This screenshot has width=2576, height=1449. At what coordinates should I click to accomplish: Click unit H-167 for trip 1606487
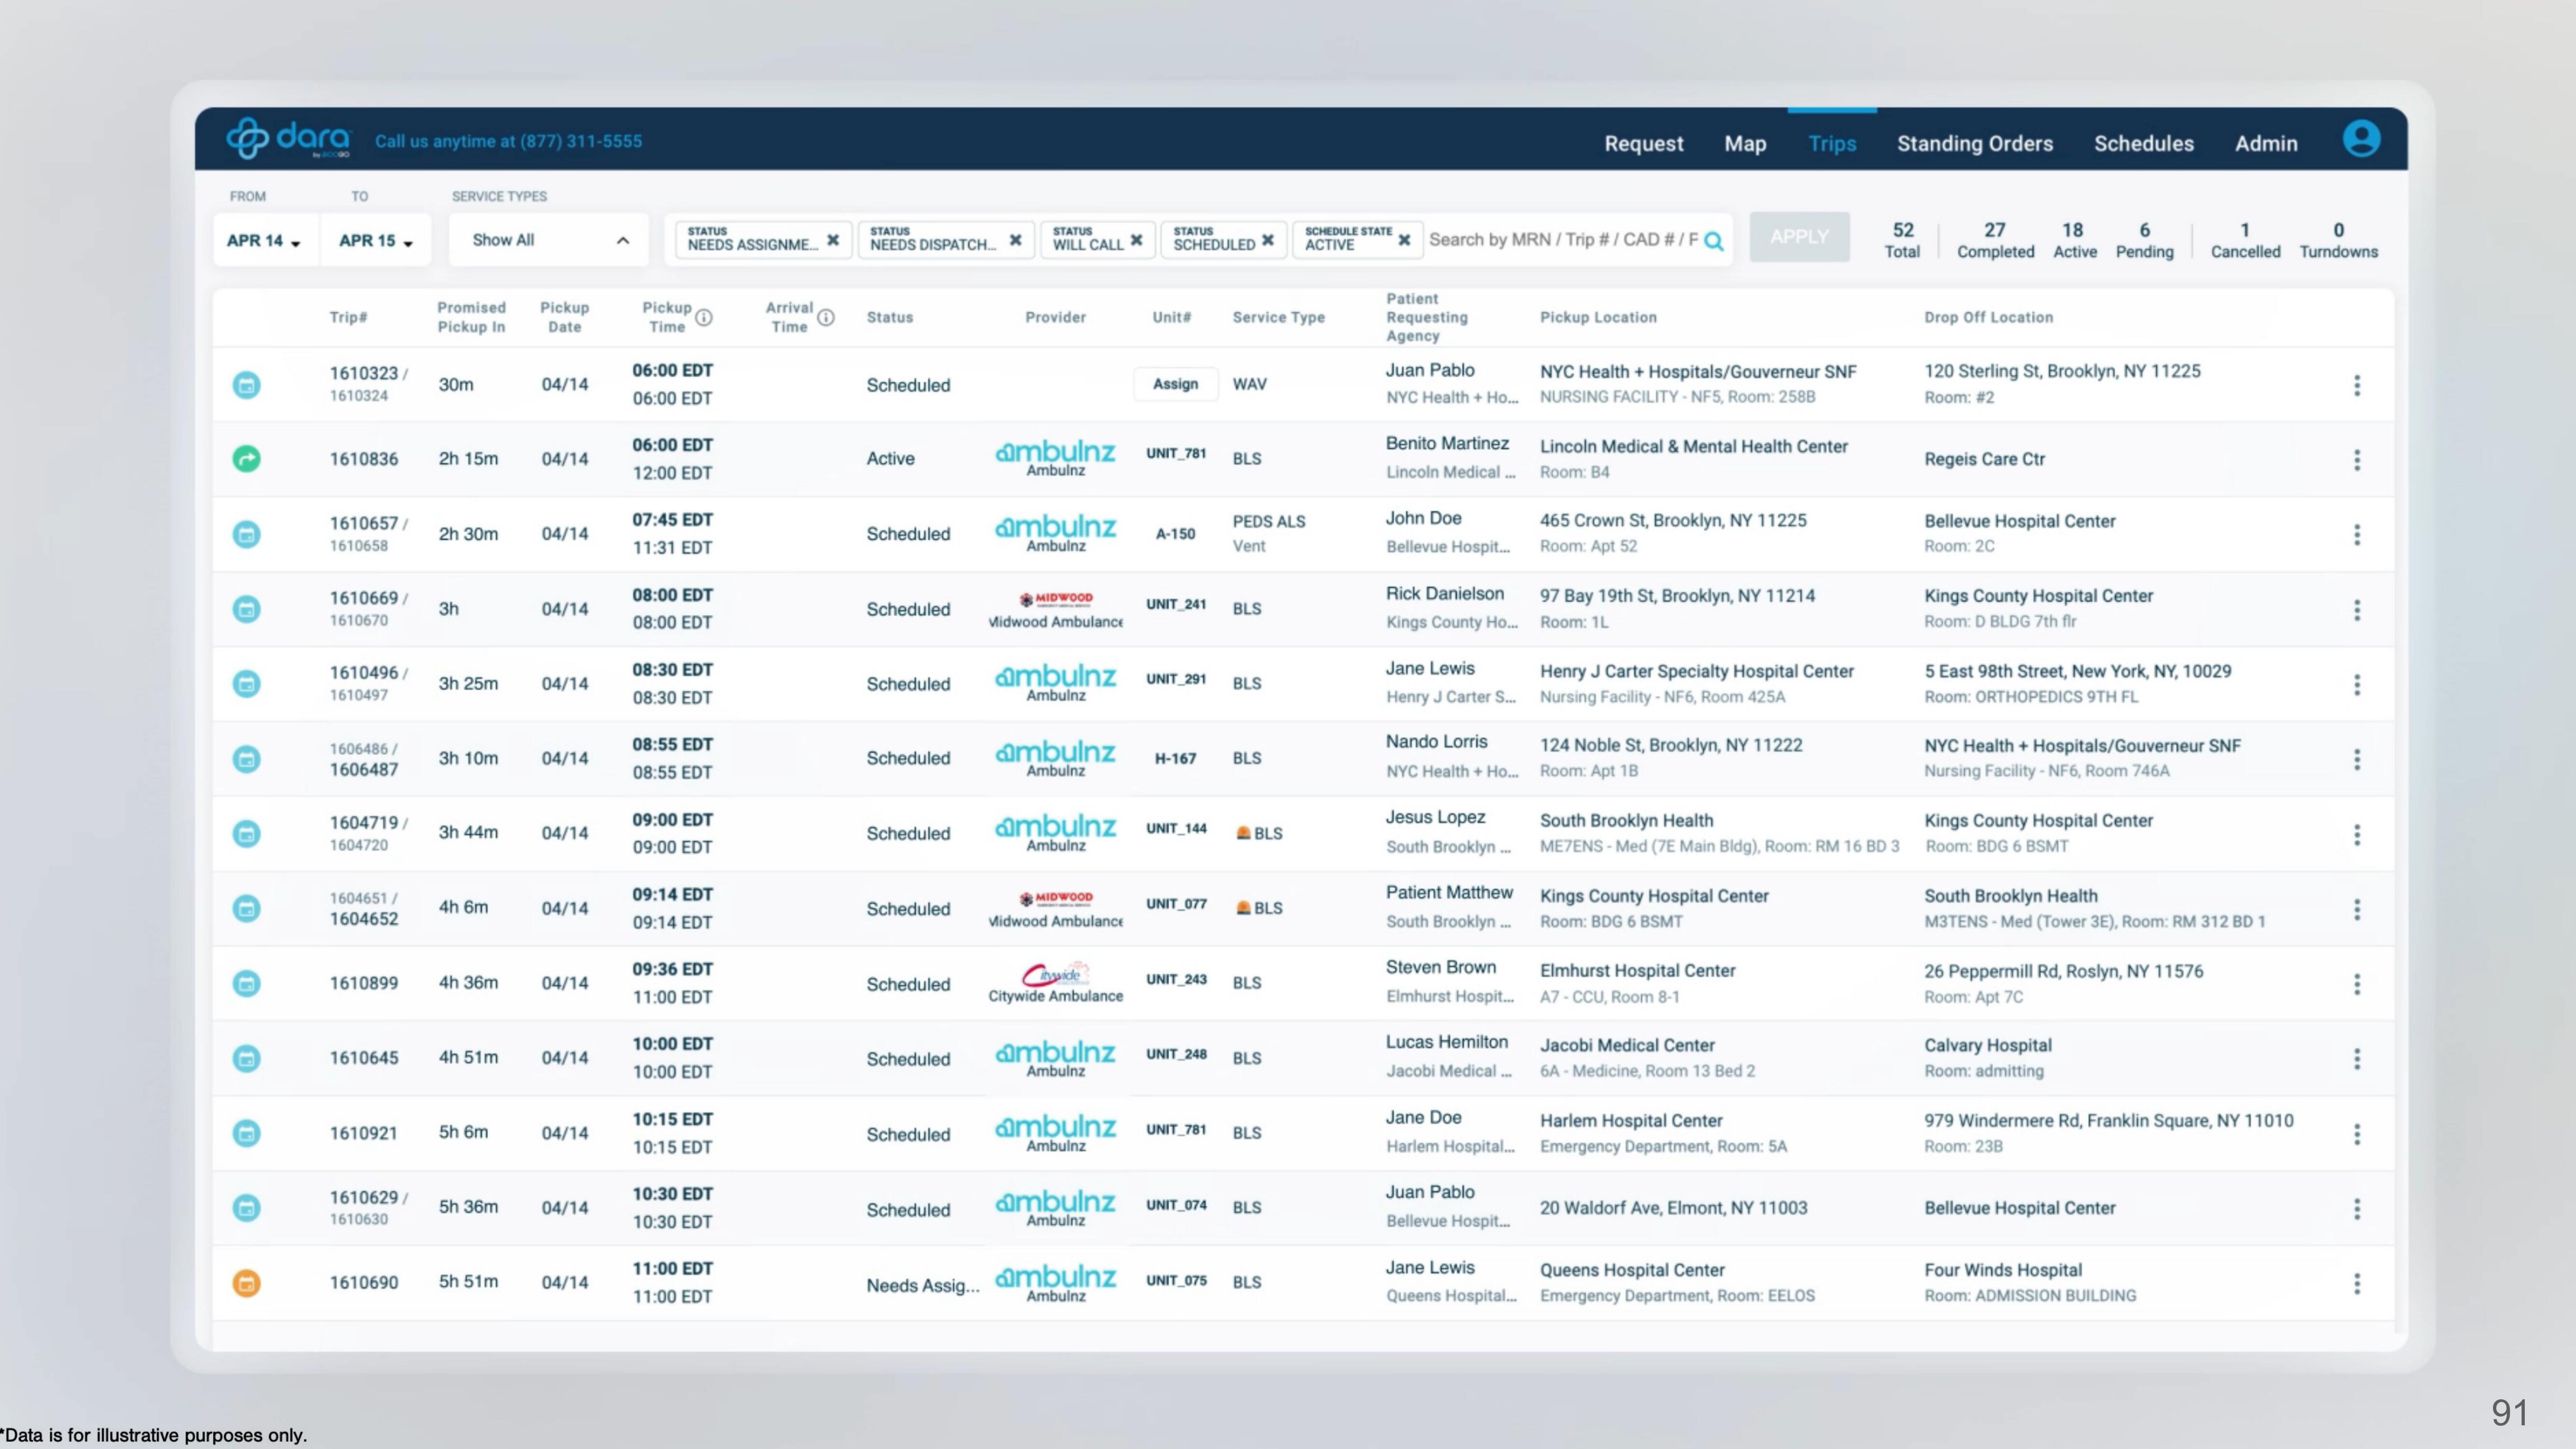coord(1175,759)
